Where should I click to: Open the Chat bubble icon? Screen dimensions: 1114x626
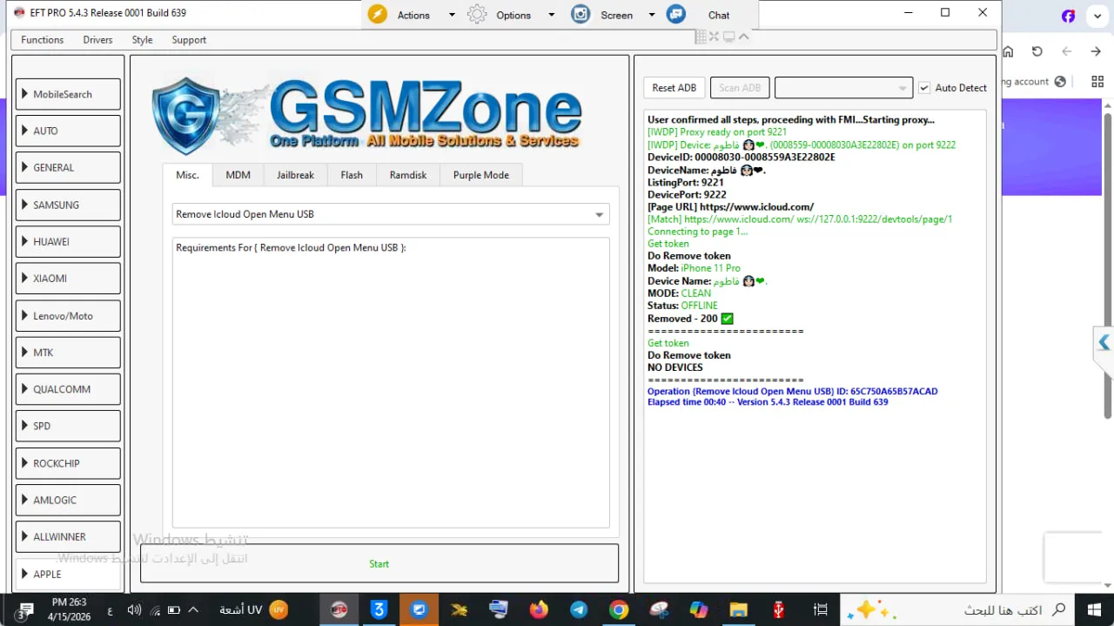coord(676,15)
